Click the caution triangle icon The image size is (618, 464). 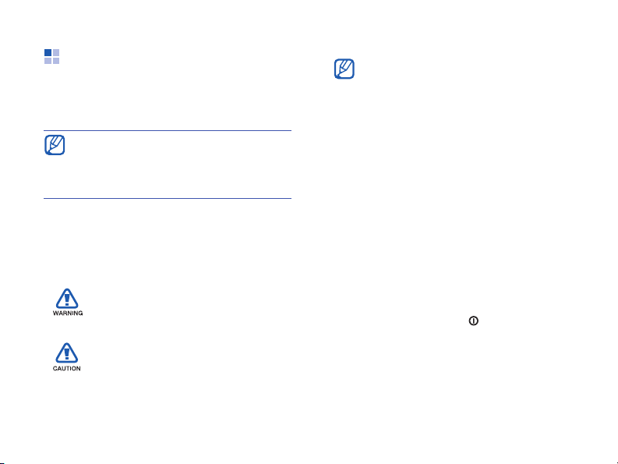coord(66,352)
